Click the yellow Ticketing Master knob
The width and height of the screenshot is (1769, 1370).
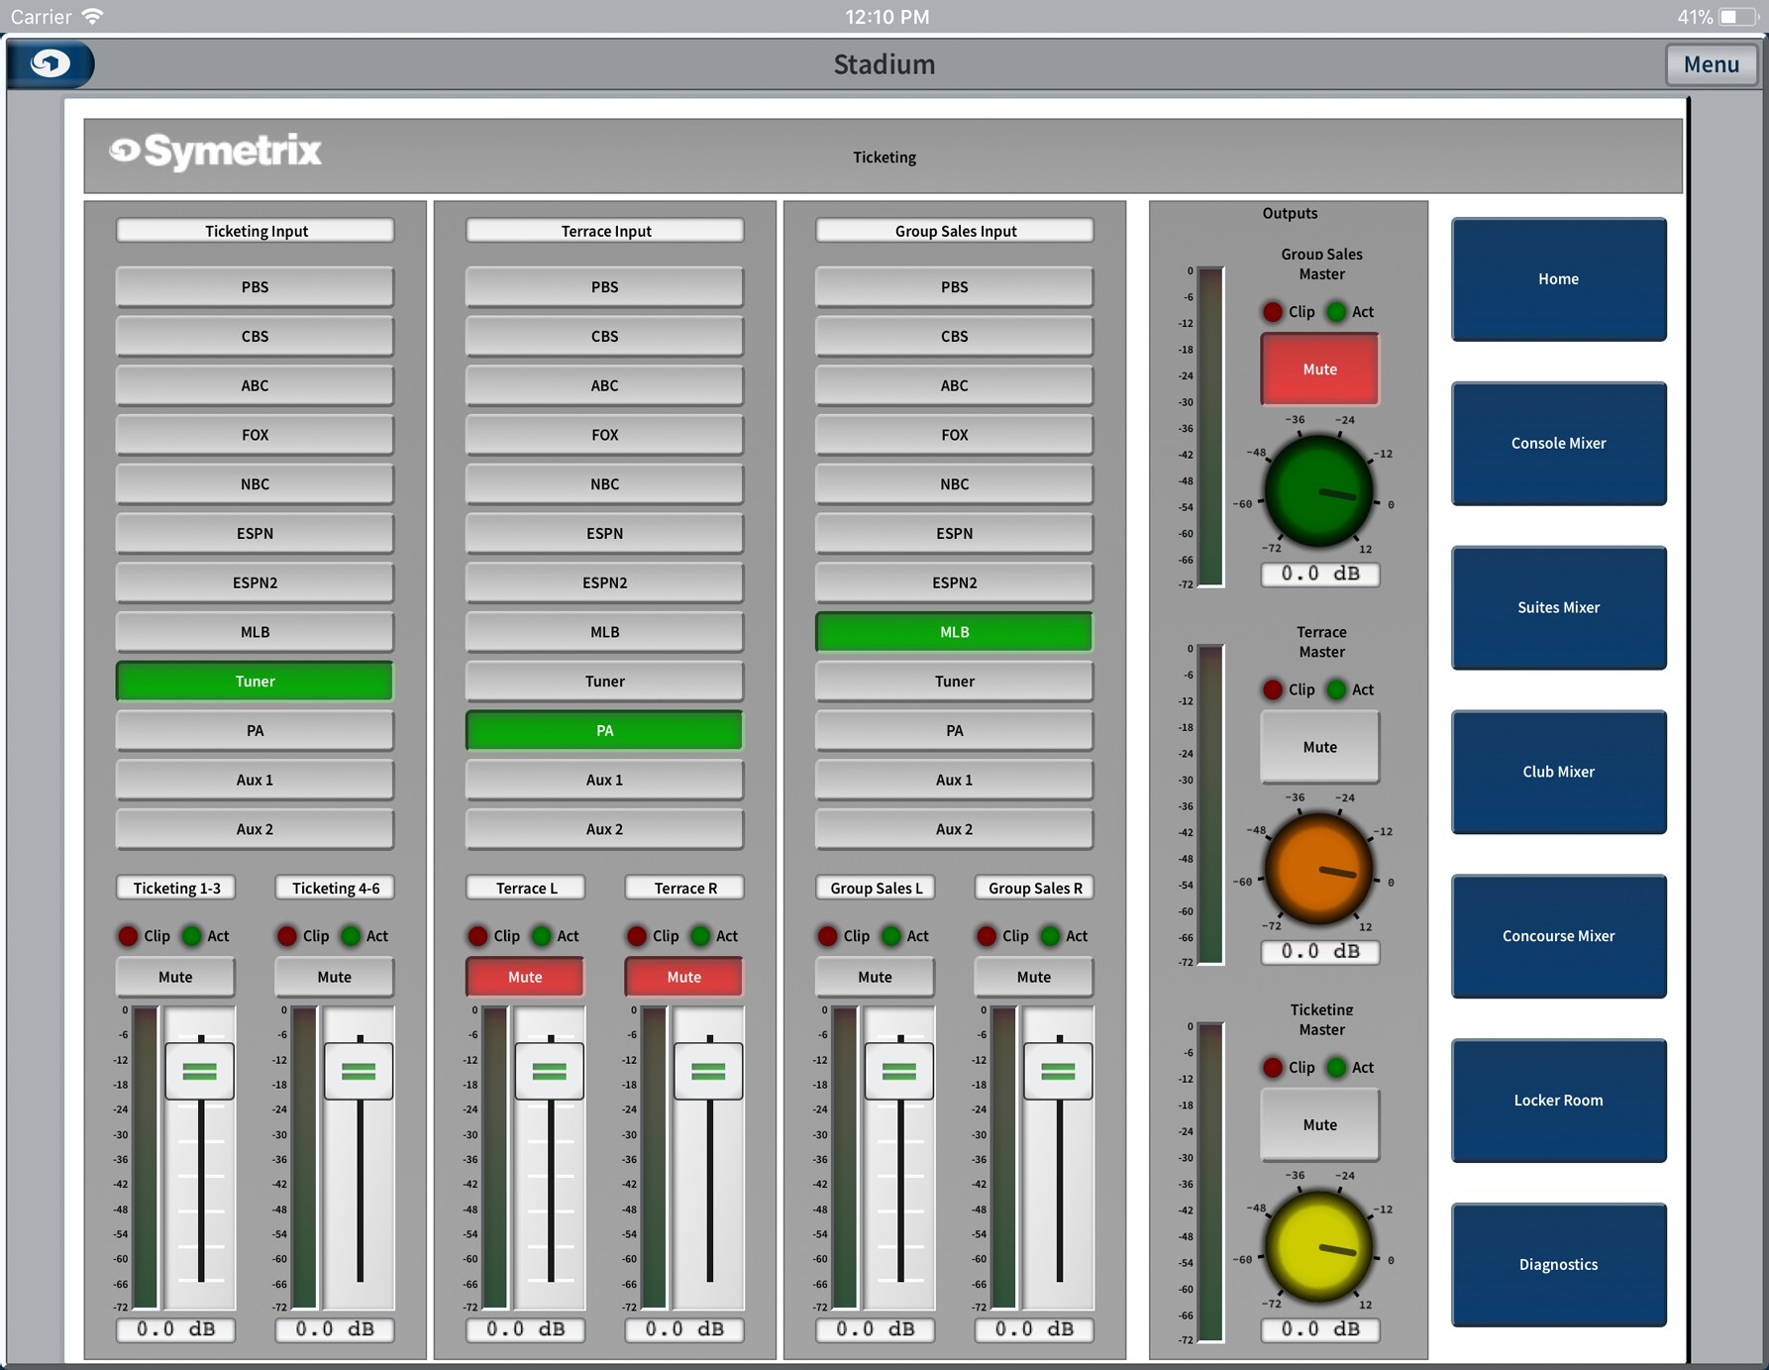click(x=1318, y=1246)
